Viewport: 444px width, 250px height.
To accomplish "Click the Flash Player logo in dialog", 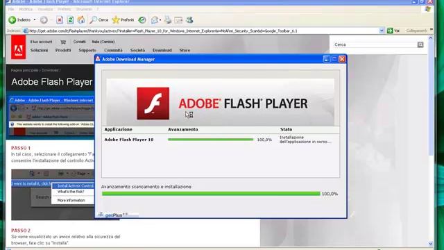I will (x=153, y=103).
